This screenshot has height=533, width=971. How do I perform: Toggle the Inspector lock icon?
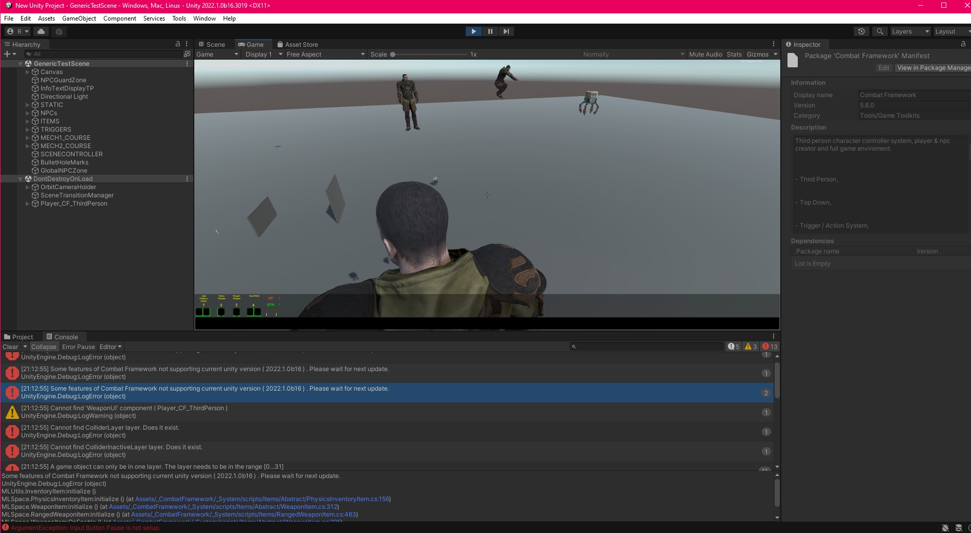point(963,44)
